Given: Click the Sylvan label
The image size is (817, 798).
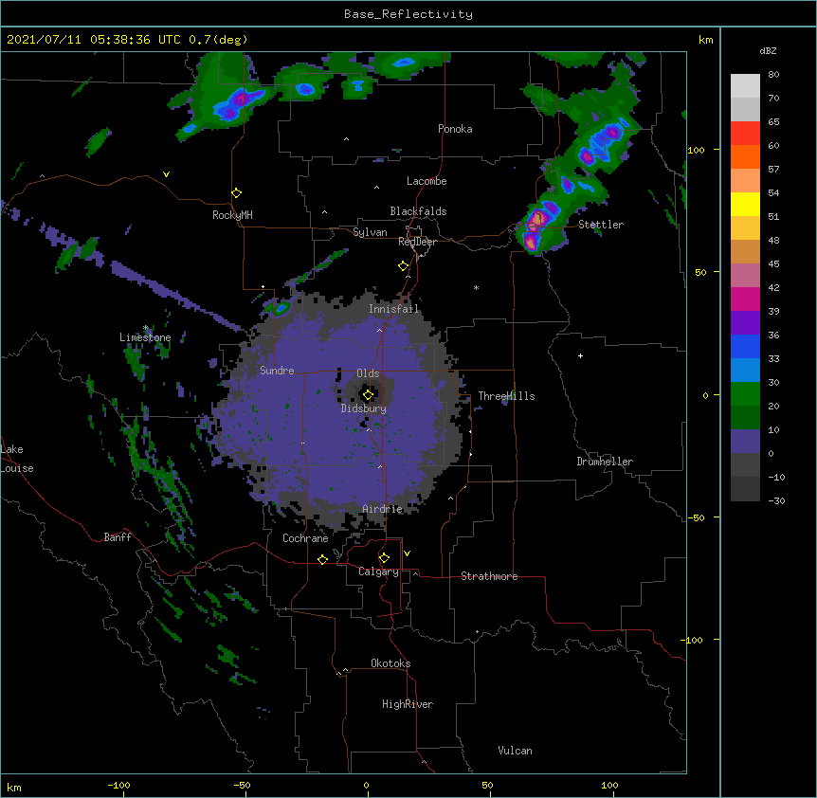Looking at the screenshot, I should tap(370, 232).
